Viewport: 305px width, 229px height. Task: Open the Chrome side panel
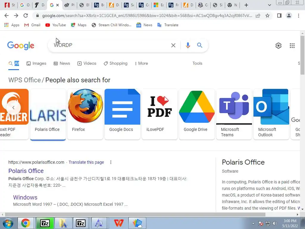(279, 16)
